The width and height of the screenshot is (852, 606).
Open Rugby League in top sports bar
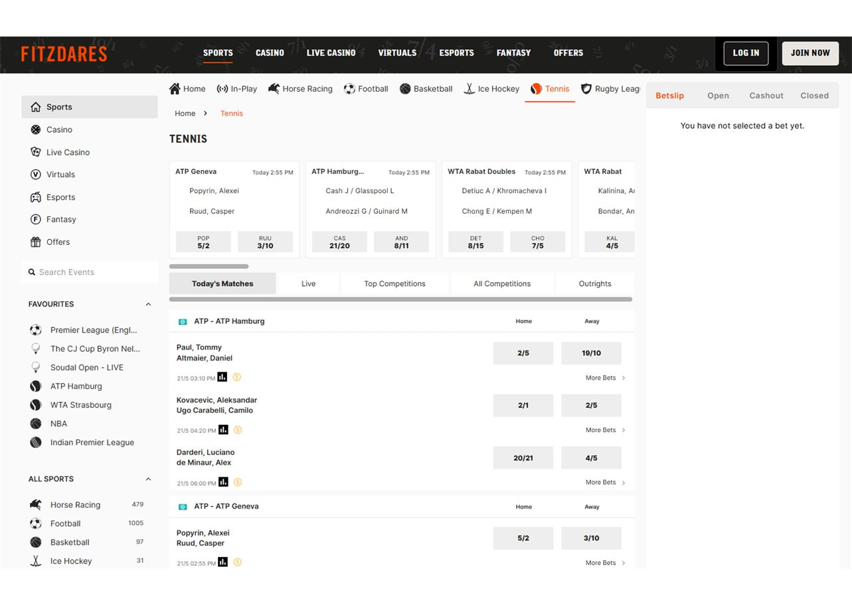point(610,89)
